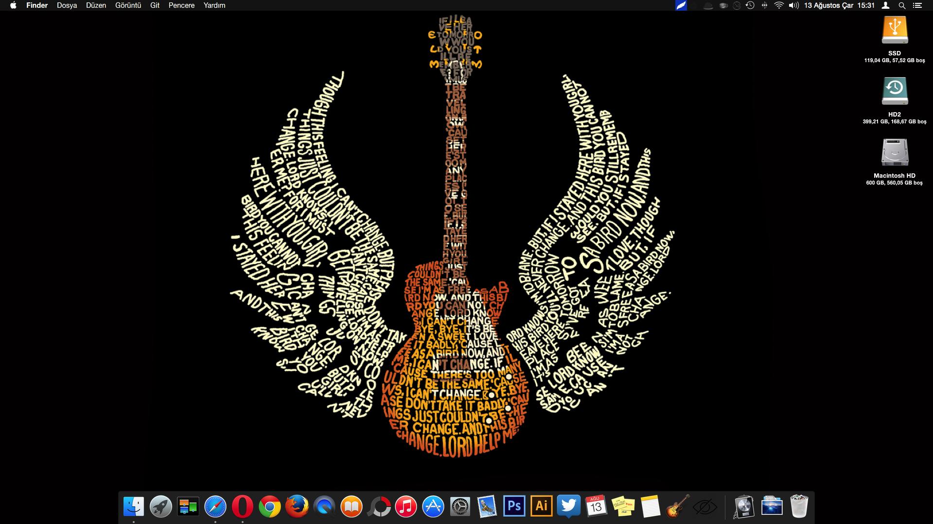The height and width of the screenshot is (524, 933).
Task: Open QuickTime Player in dock
Action: click(x=324, y=507)
